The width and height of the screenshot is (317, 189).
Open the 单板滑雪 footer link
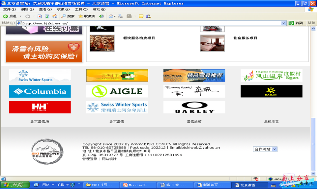tap(271, 122)
